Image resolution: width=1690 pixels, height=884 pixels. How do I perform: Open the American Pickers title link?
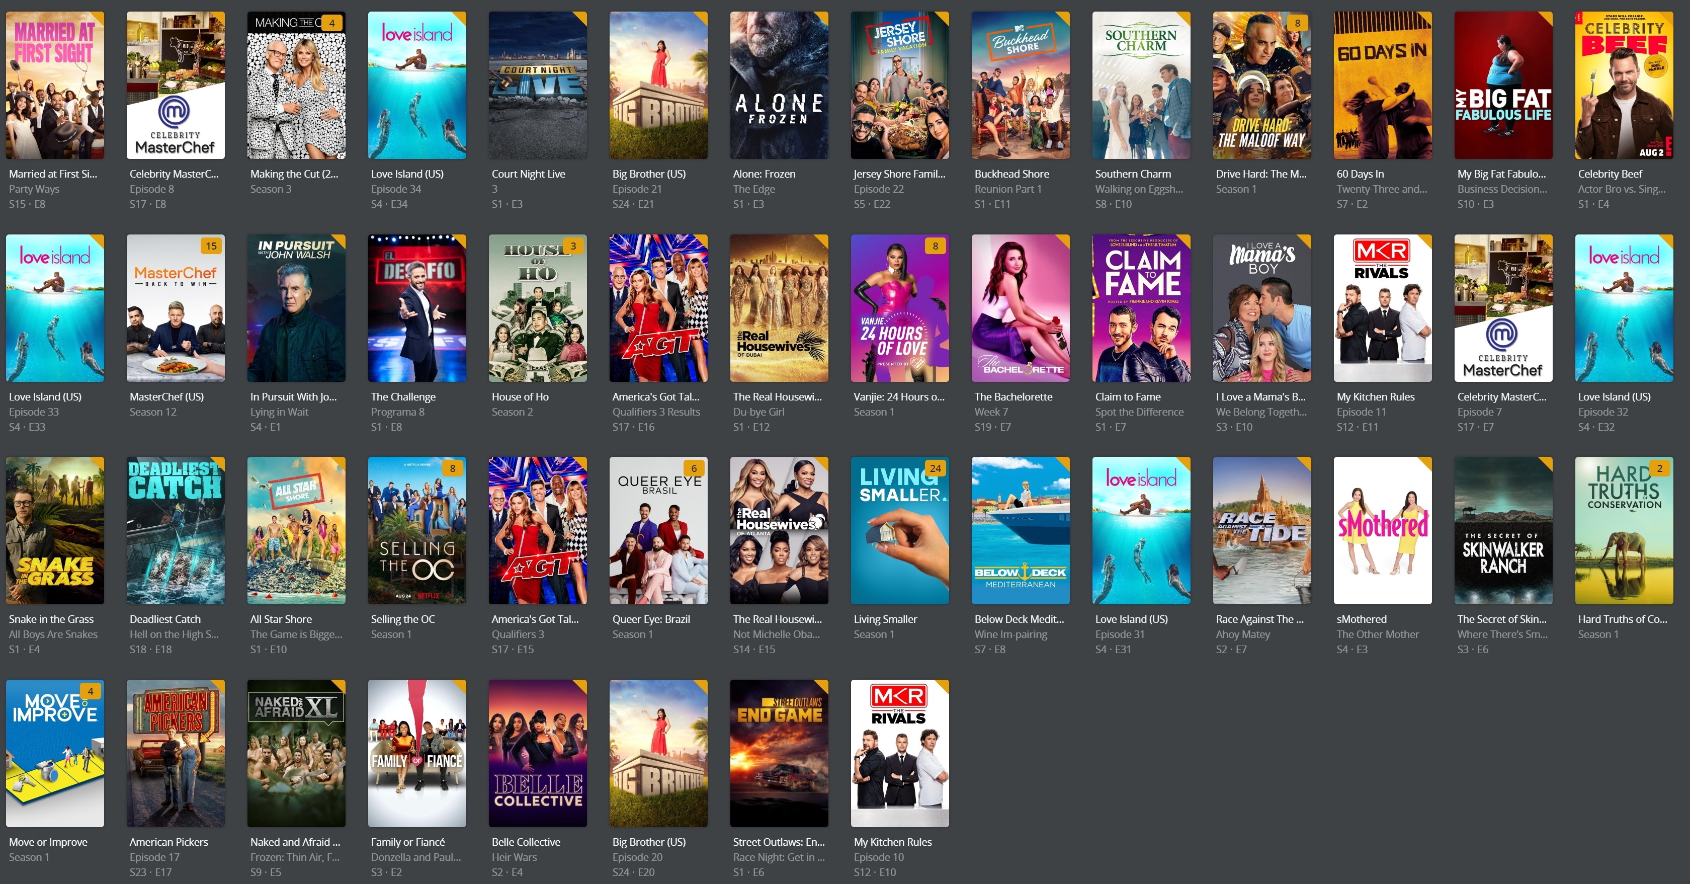click(x=168, y=841)
